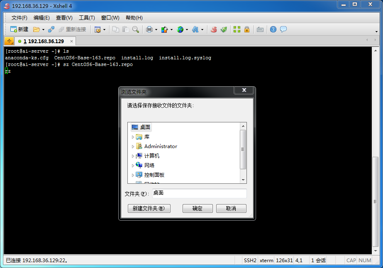Click the tab scroll left arrow
This screenshot has width=383, height=268.
(x=367, y=40)
